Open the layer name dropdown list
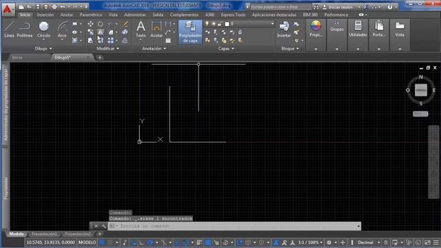This screenshot has height=248, width=441. 272,24
